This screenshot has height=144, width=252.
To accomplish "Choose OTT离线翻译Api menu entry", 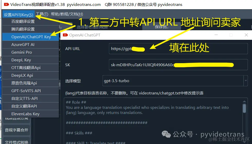I will [x=30, y=68].
